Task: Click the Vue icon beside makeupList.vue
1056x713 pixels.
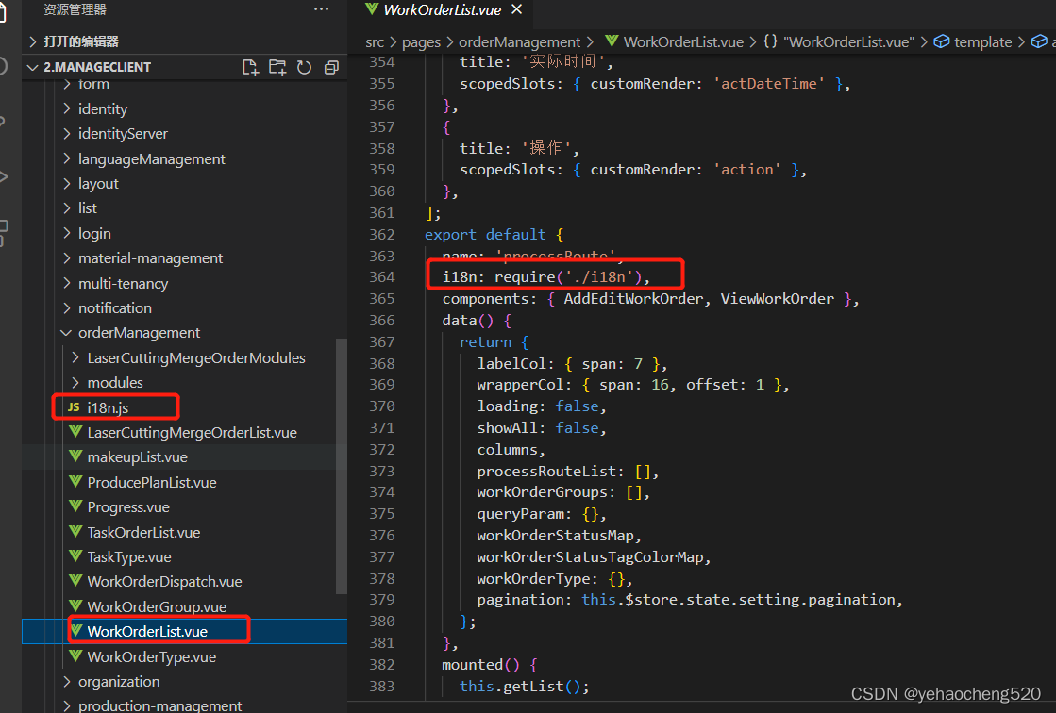Action: pos(75,456)
